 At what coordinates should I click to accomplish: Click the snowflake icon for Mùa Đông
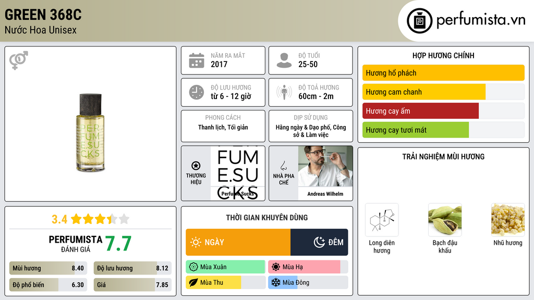276,283
